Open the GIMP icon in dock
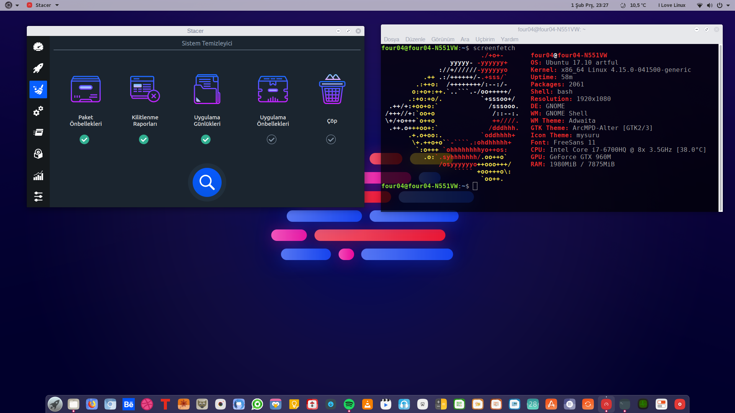 point(202,404)
